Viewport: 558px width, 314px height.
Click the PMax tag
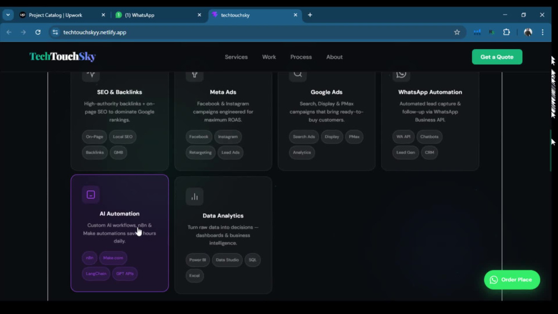354,137
